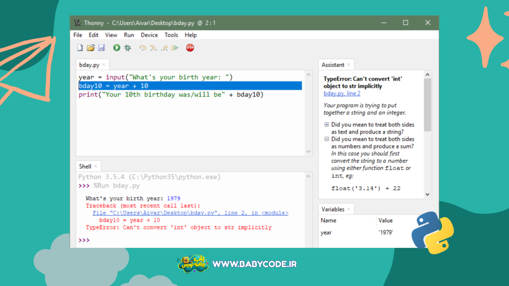Collapse the 'treat both sides as numbers' suggestion
The width and height of the screenshot is (509, 286).
(x=327, y=139)
